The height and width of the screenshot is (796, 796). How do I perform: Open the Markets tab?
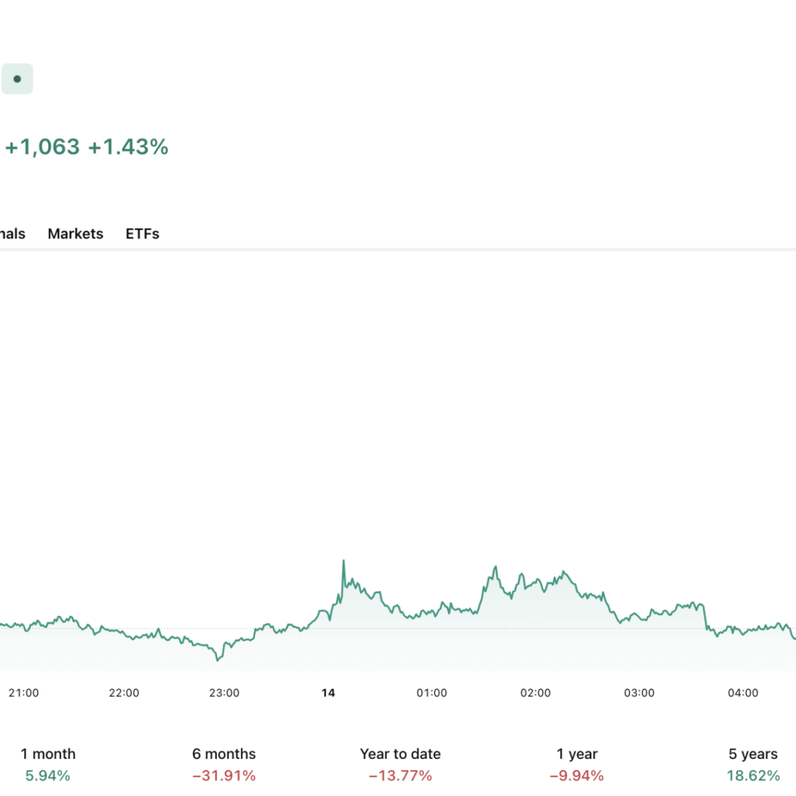[76, 233]
